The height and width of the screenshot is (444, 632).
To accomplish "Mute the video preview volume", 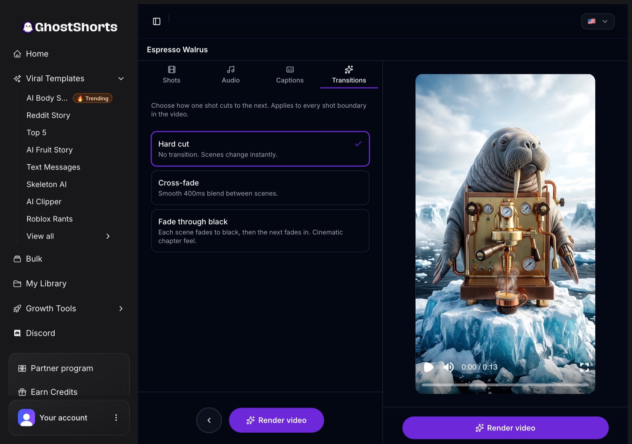I will pos(448,367).
